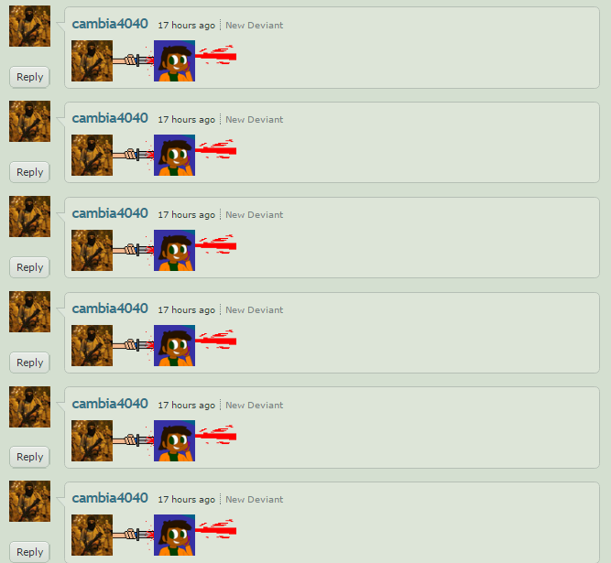Open cambia4040 username link in fourth comment
Viewport: 611px width, 563px height.
110,309
